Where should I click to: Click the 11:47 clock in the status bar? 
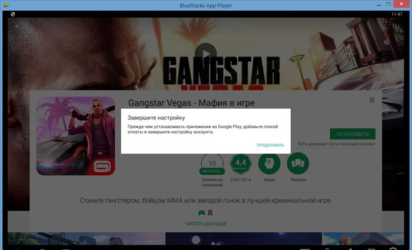click(x=397, y=14)
